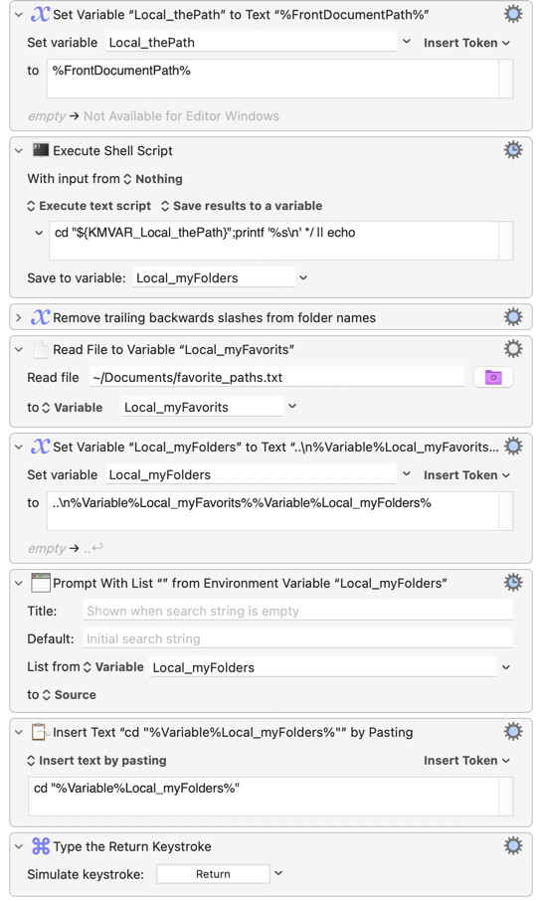Open the Save to variable Local_myFolders dropdown
Viewport: 540px width, 901px height.
(x=303, y=277)
